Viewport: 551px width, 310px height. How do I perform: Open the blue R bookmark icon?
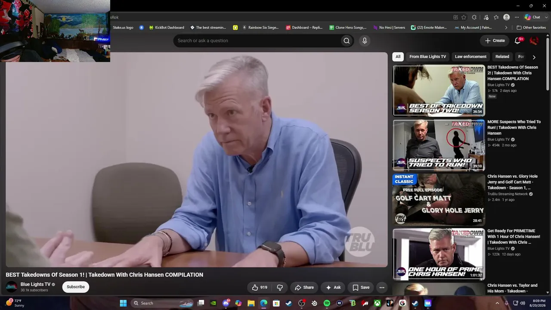pyautogui.click(x=141, y=28)
